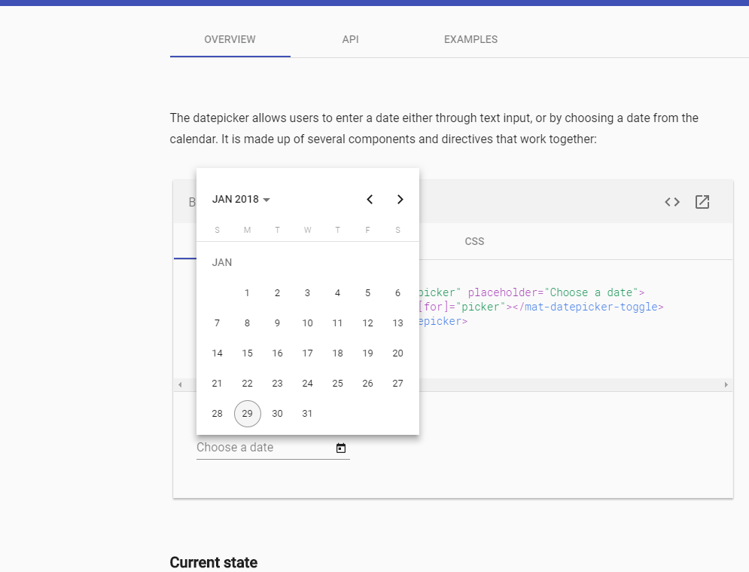749x572 pixels.
Task: Click the right scroll arrow icon
Action: [726, 384]
